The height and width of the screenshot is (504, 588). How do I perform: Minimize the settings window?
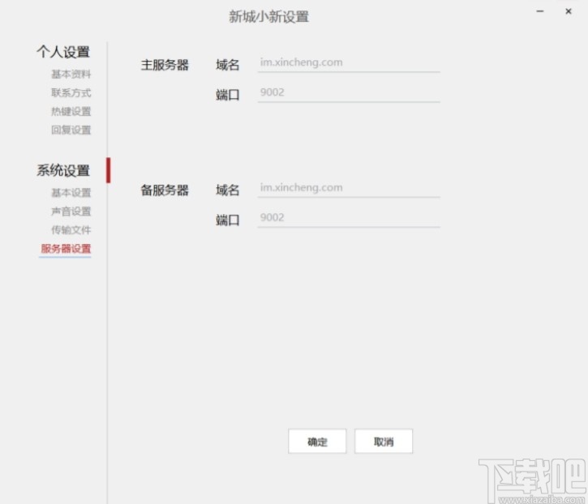click(x=540, y=11)
